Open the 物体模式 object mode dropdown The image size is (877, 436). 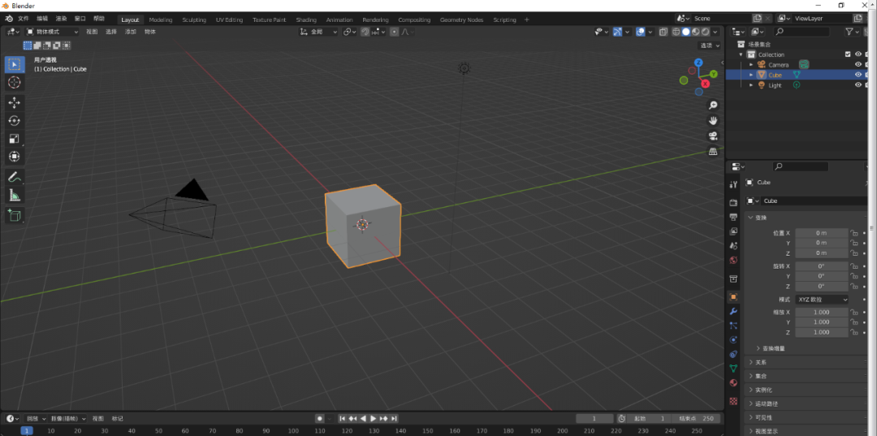tap(53, 32)
